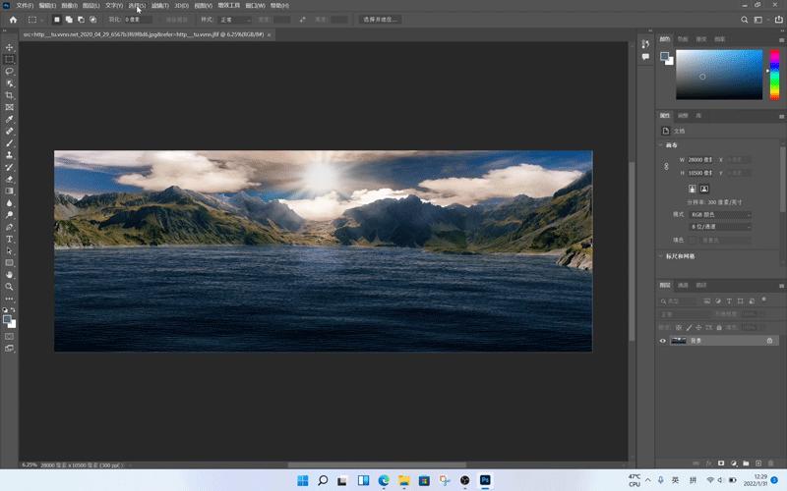Select the Horizontal Type tool
The height and width of the screenshot is (491, 787).
(10, 239)
